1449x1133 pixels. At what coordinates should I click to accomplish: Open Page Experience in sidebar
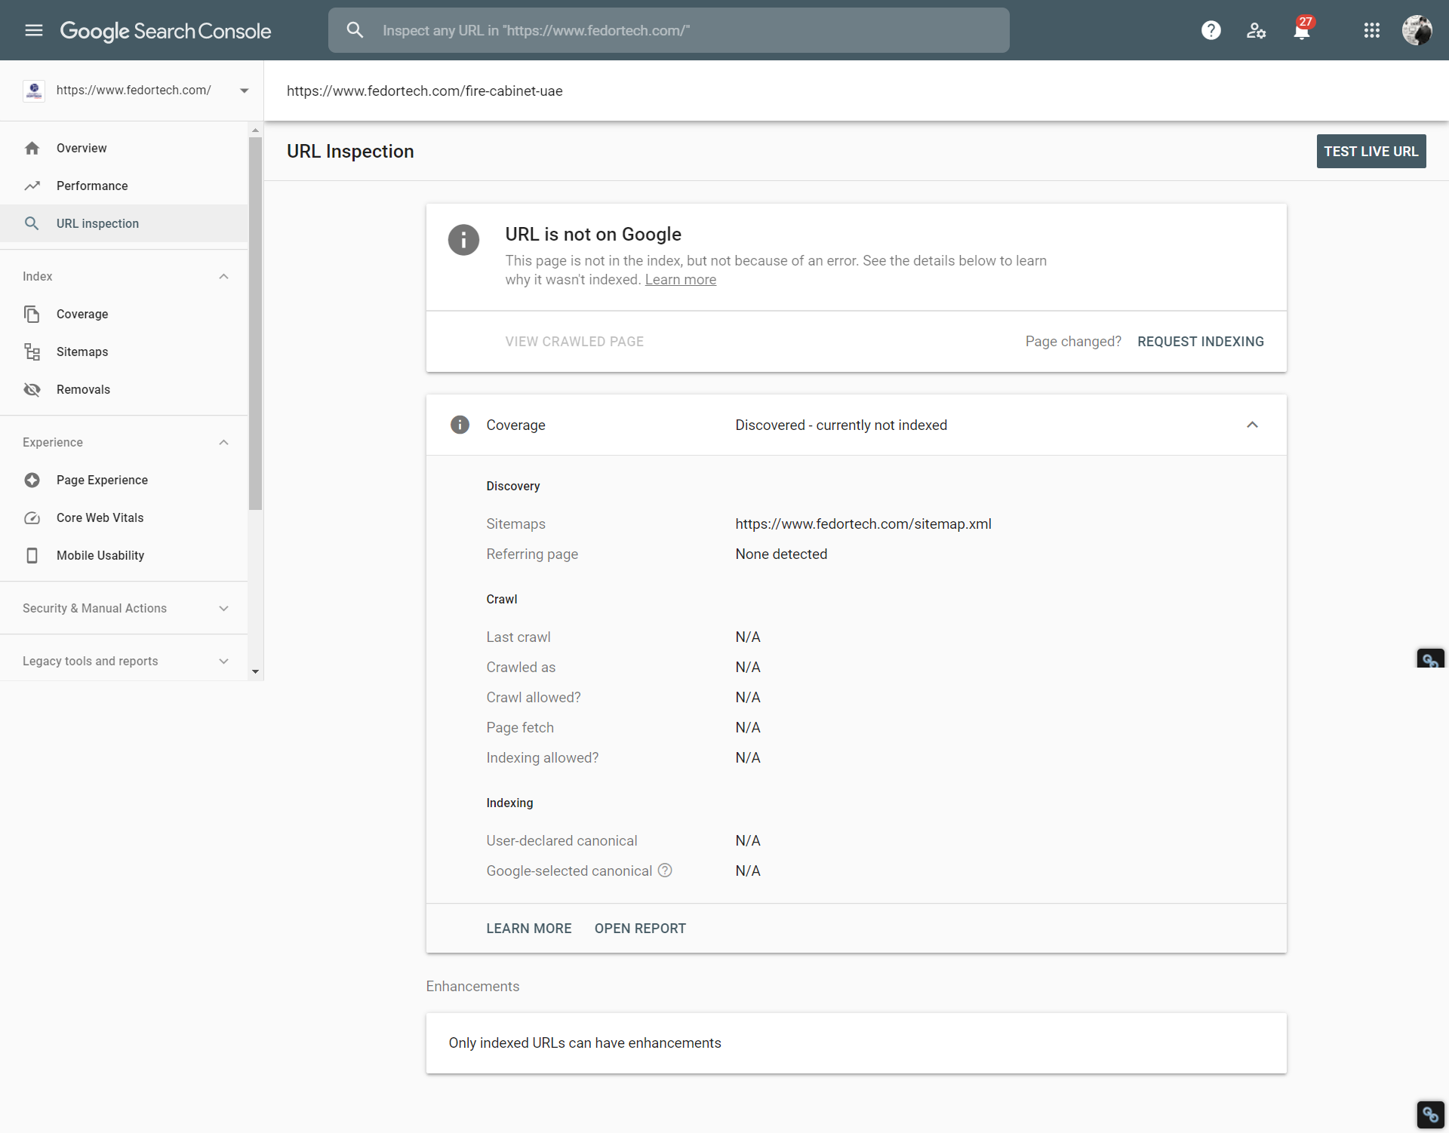124,480
